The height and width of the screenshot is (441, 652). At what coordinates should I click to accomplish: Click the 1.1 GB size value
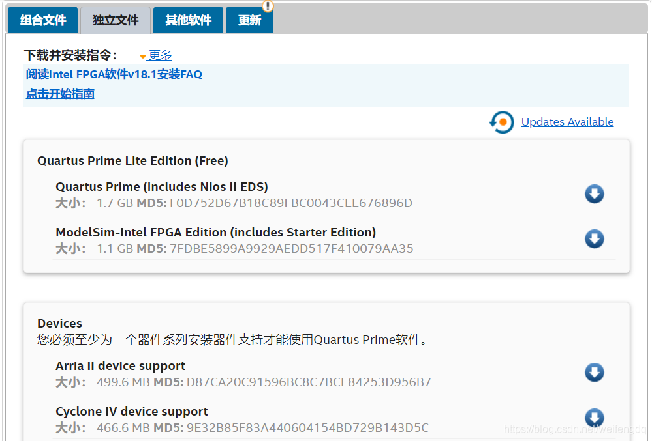(x=115, y=248)
